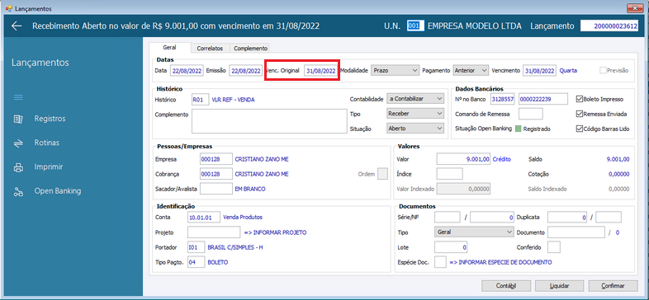Open the Rotinas sidebar menu item
Viewport: 649px width, 300px height.
tap(46, 143)
